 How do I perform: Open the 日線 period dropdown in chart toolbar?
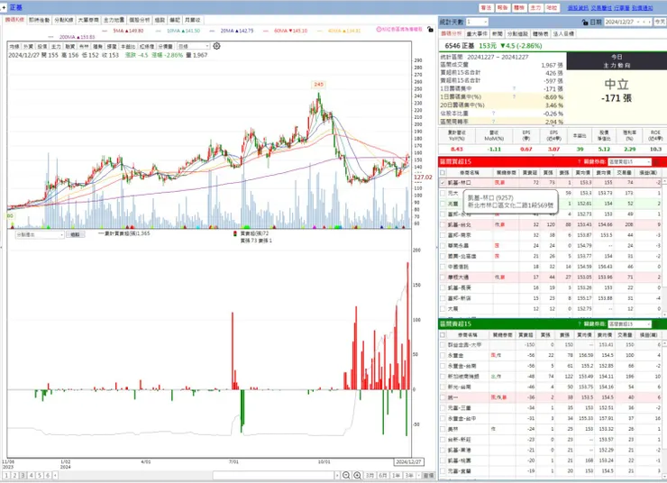194,46
